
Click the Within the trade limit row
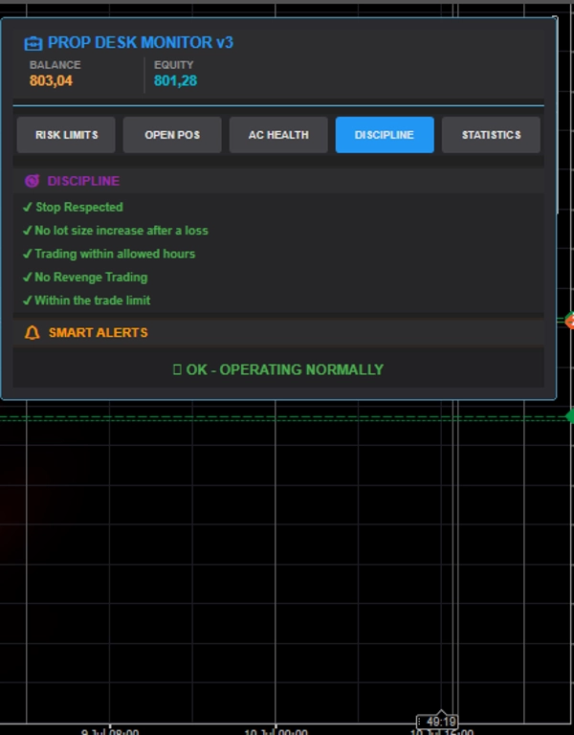[87, 301]
